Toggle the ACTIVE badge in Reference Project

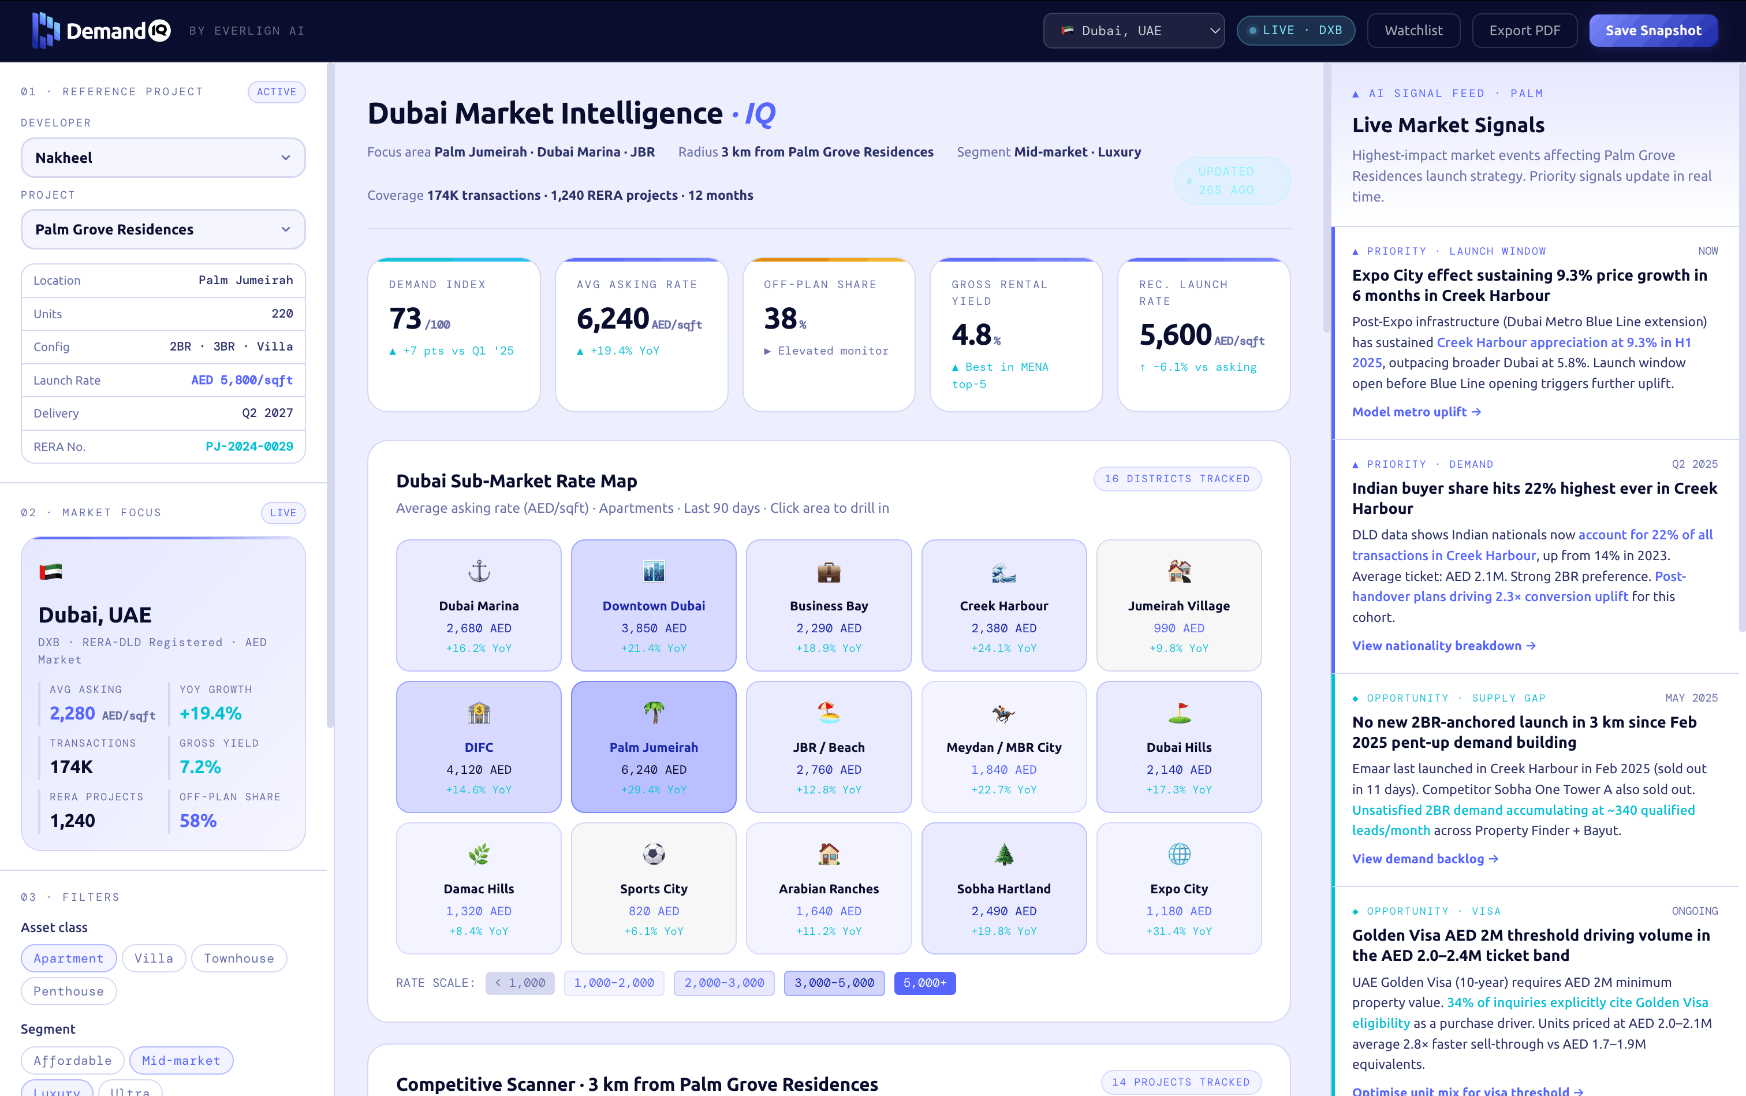277,92
